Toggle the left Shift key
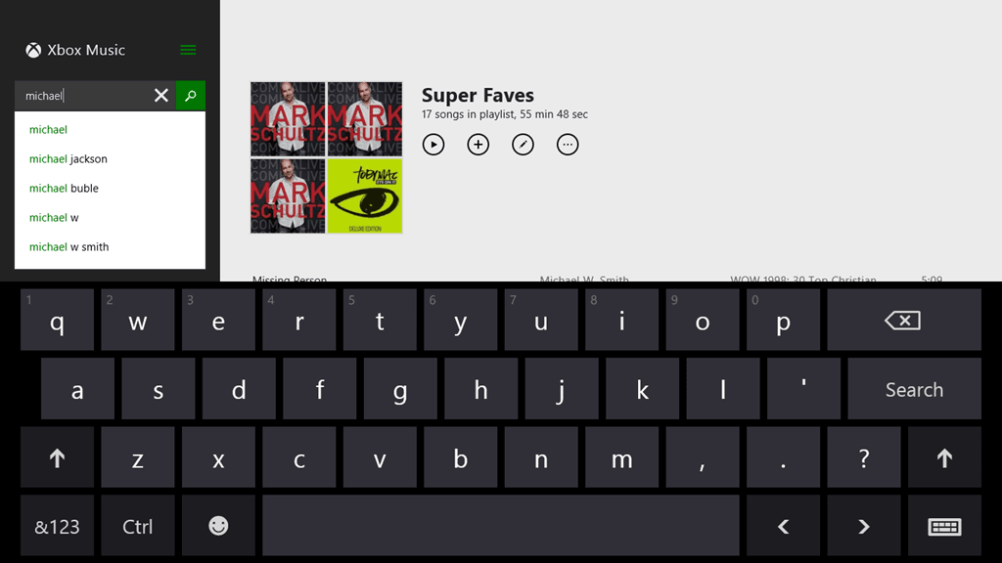This screenshot has width=1002, height=563. (x=58, y=457)
